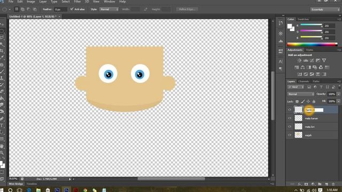Select the Lasso tool
This screenshot has width=342, height=192.
point(2,38)
